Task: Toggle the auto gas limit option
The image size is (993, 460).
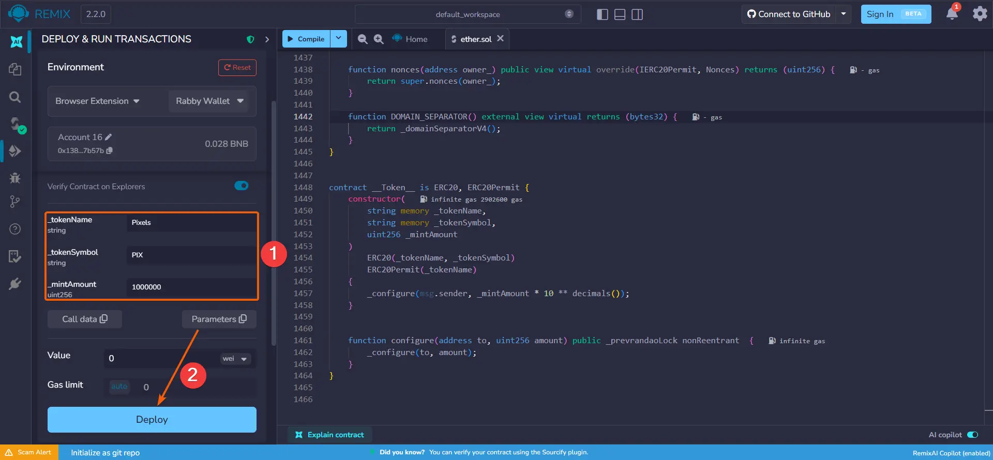Action: point(119,386)
